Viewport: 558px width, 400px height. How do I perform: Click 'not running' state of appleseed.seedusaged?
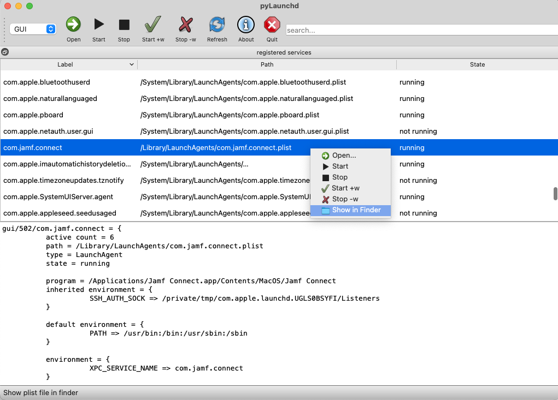coord(418,213)
